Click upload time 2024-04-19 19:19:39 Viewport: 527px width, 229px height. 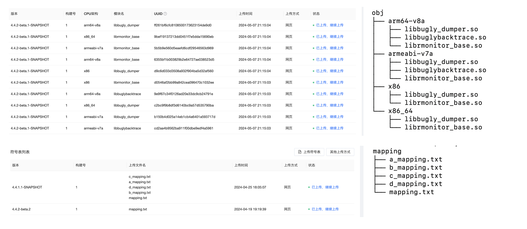250,209
